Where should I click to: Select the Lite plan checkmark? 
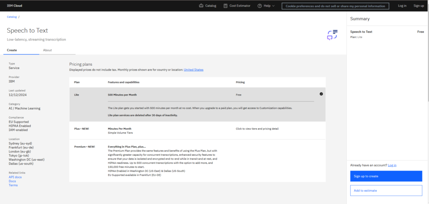pyautogui.click(x=321, y=94)
